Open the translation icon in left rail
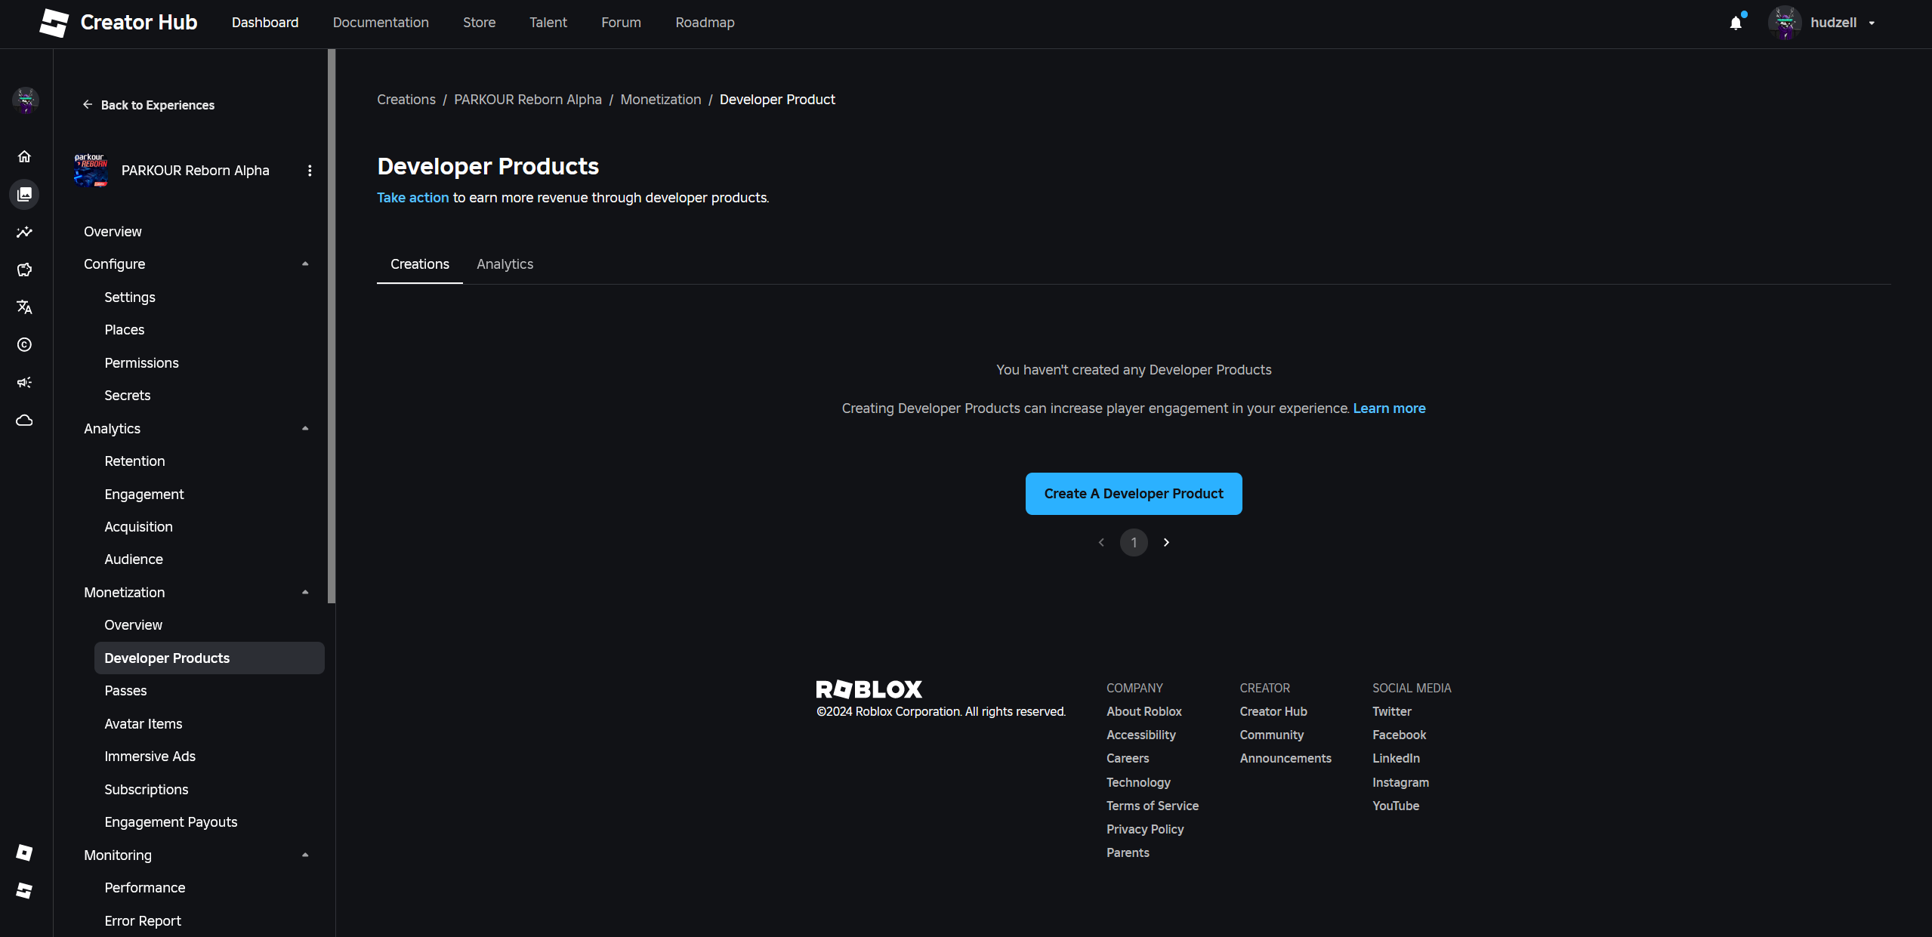 click(x=24, y=307)
